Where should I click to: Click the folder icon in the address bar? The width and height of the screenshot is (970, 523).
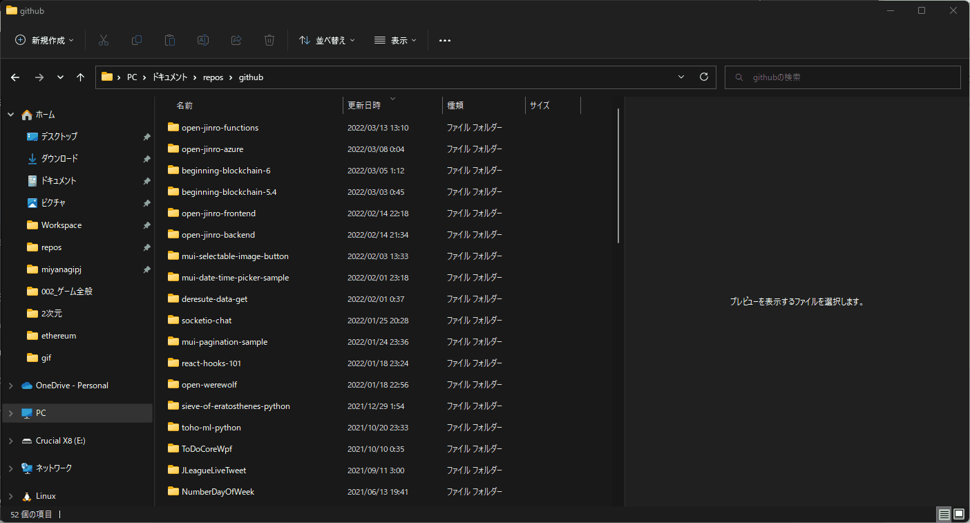tap(107, 77)
